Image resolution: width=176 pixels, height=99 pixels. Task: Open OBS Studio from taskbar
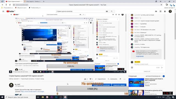[61, 97]
